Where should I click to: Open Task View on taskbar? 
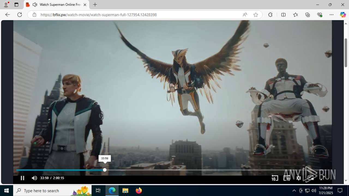98,191
